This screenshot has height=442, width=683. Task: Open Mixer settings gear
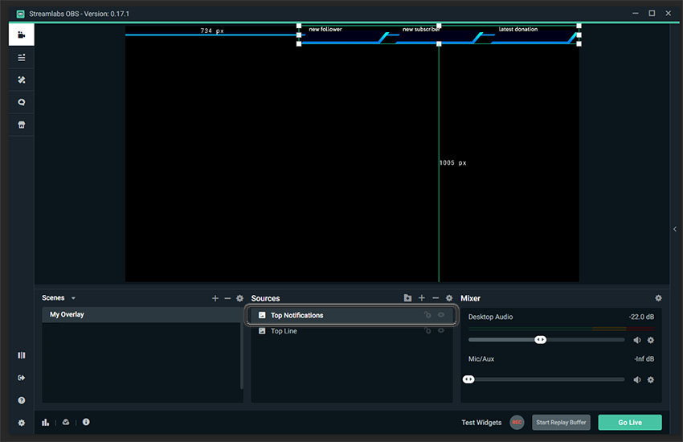[659, 298]
